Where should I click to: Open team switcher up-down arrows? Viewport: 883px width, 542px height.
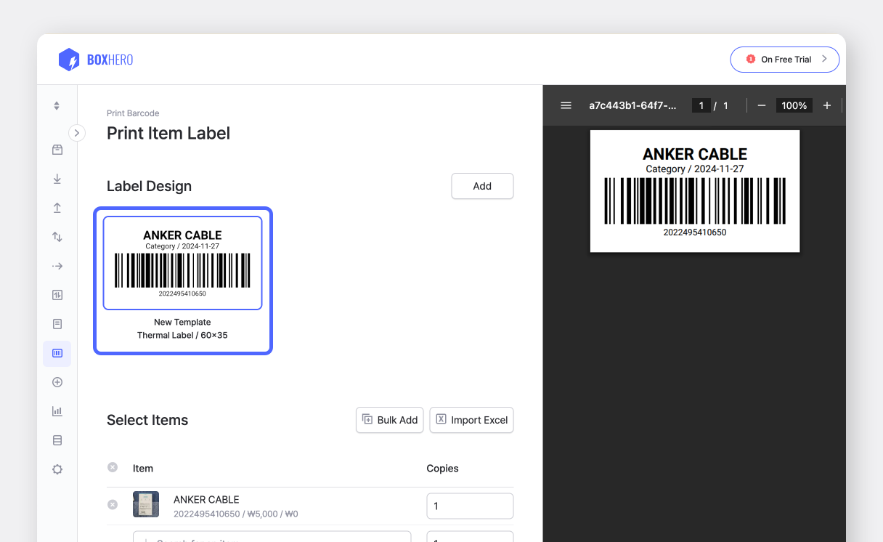57,106
